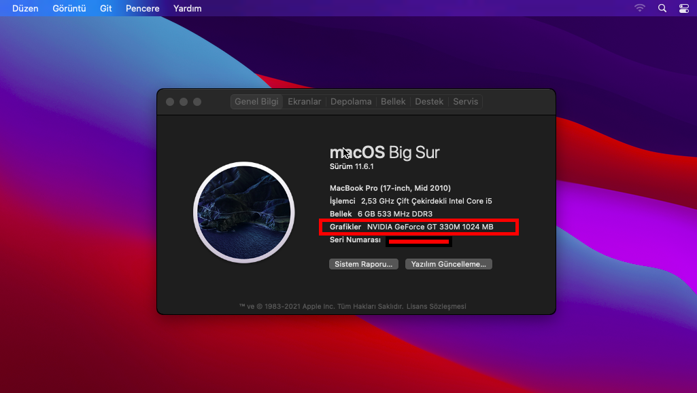Open the Pencere menu
The height and width of the screenshot is (393, 697).
click(143, 9)
